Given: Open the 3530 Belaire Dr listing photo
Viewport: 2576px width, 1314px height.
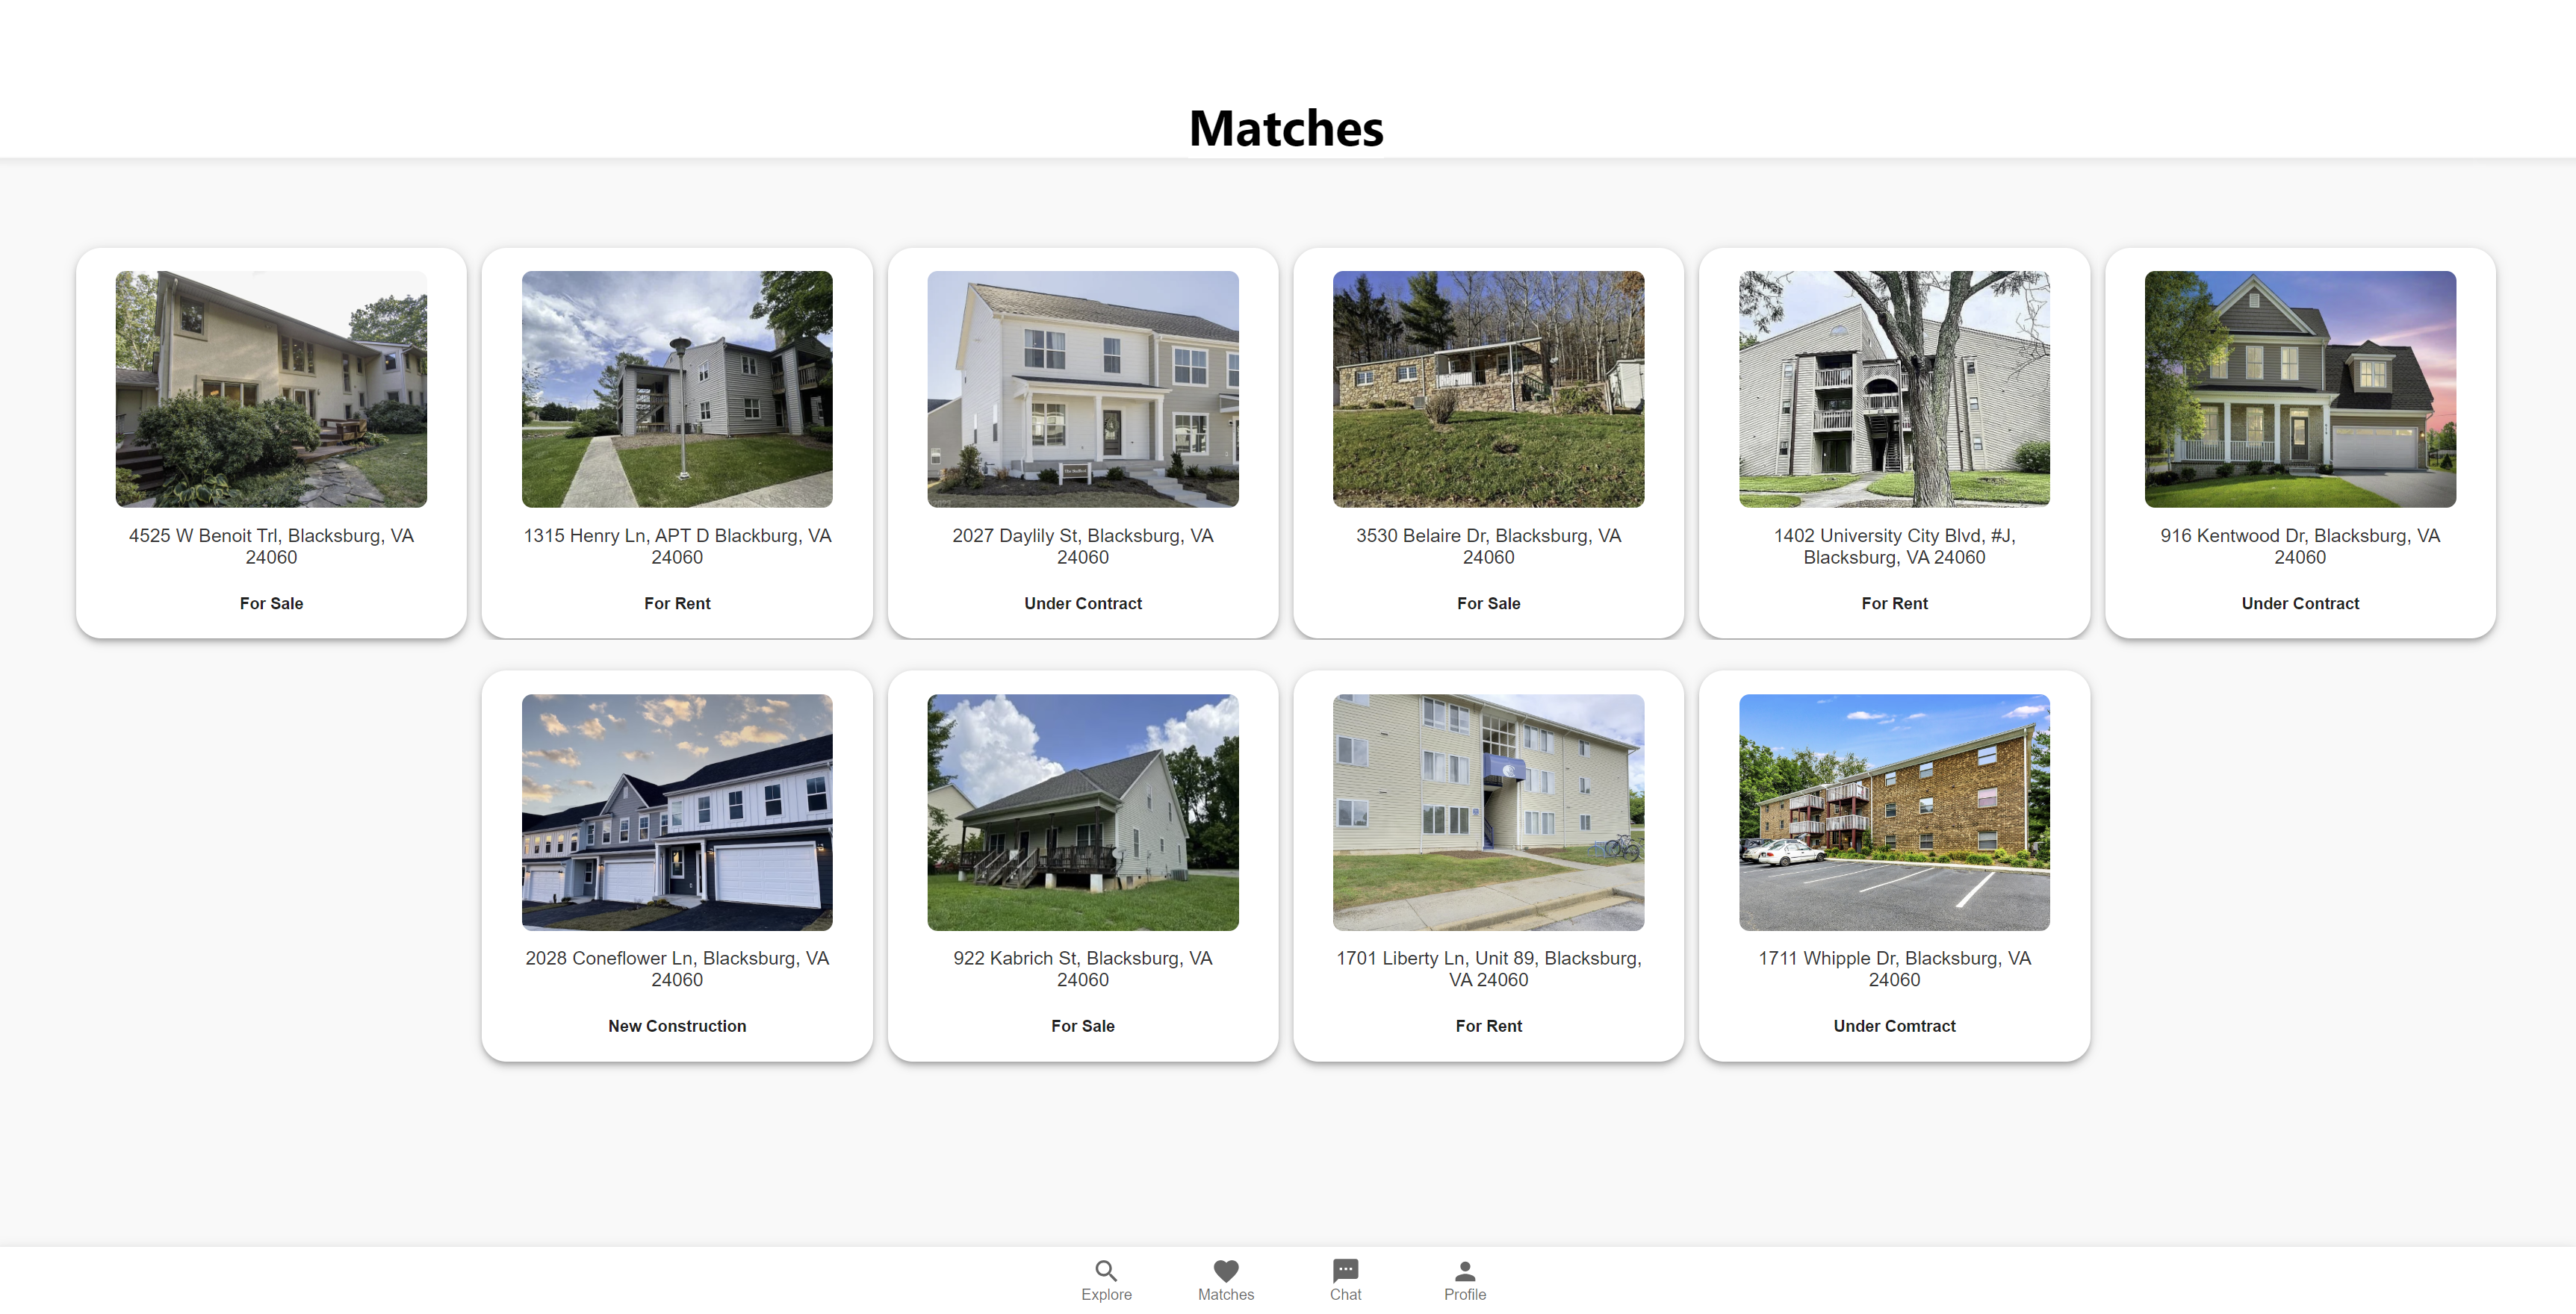Looking at the screenshot, I should click(x=1488, y=389).
